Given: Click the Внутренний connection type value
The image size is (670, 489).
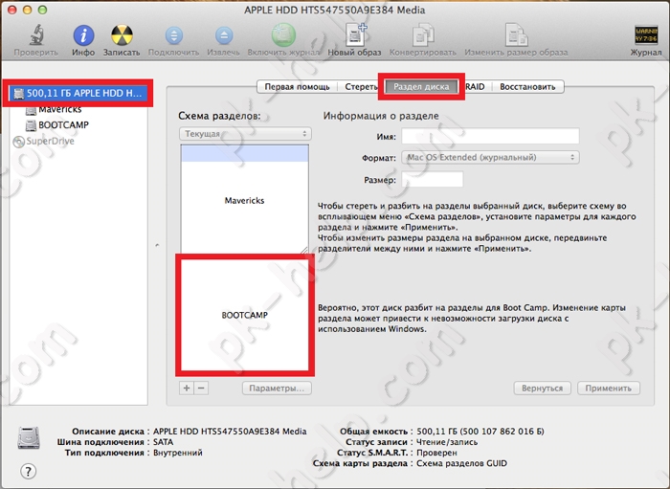Looking at the screenshot, I should click(178, 453).
